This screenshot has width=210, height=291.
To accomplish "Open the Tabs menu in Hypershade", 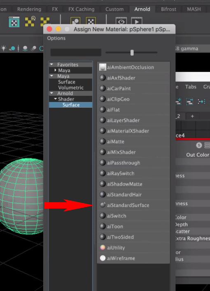I will tap(191, 87).
